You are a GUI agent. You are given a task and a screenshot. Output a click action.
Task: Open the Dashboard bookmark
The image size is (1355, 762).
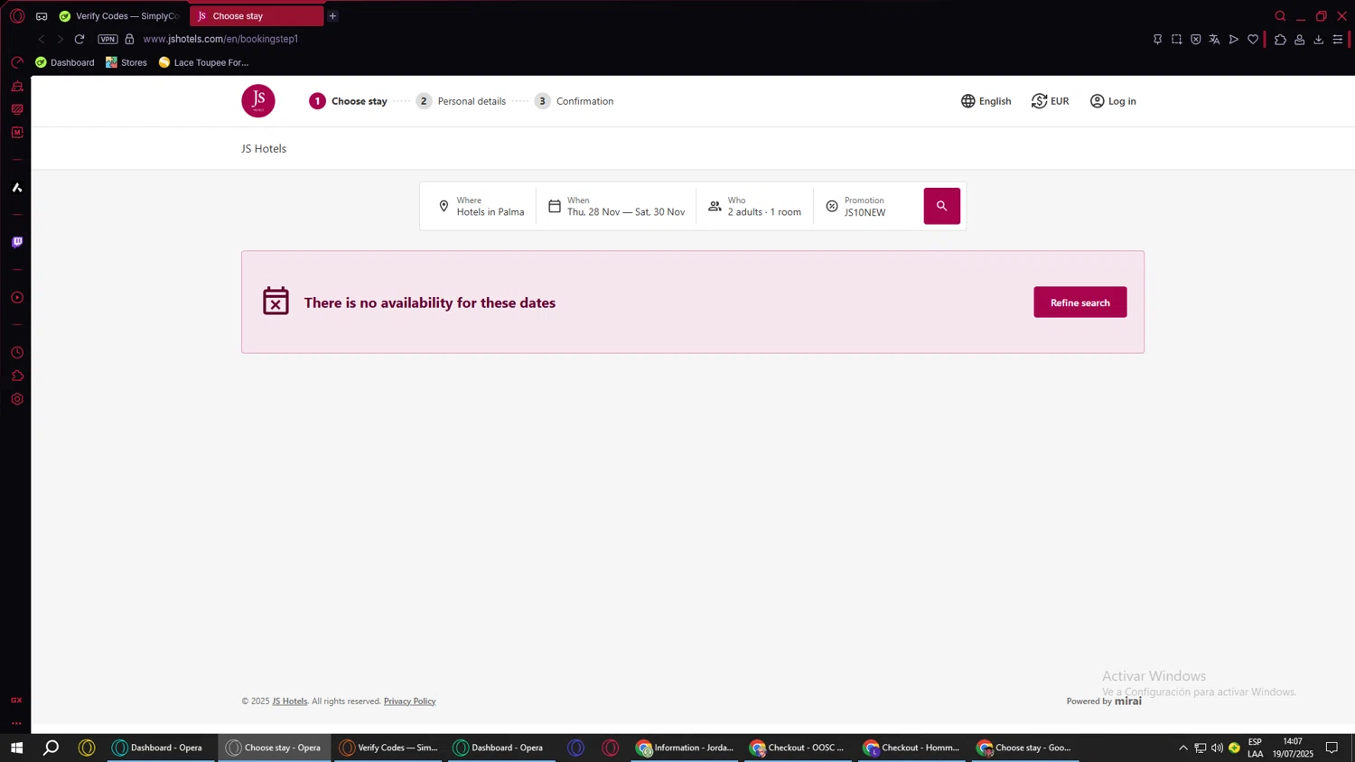coord(64,62)
